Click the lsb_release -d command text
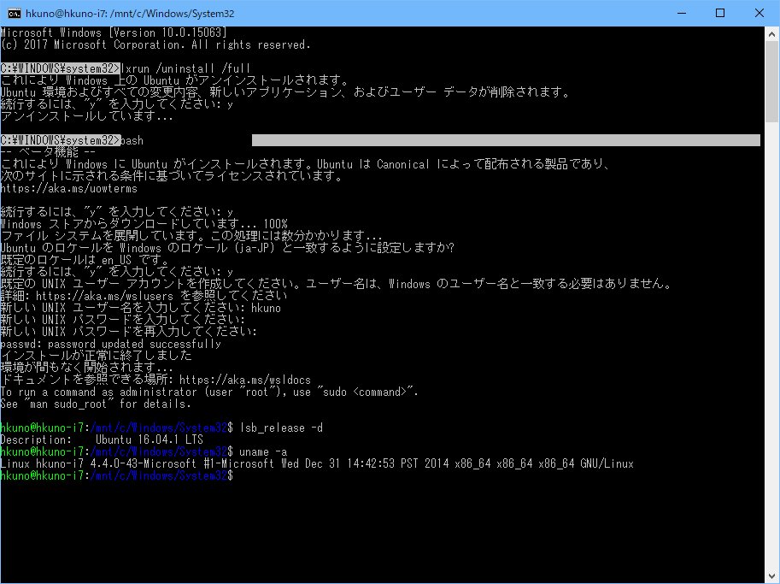 284,428
